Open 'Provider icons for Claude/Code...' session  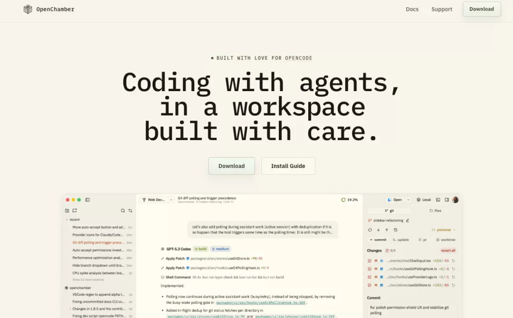coord(98,235)
